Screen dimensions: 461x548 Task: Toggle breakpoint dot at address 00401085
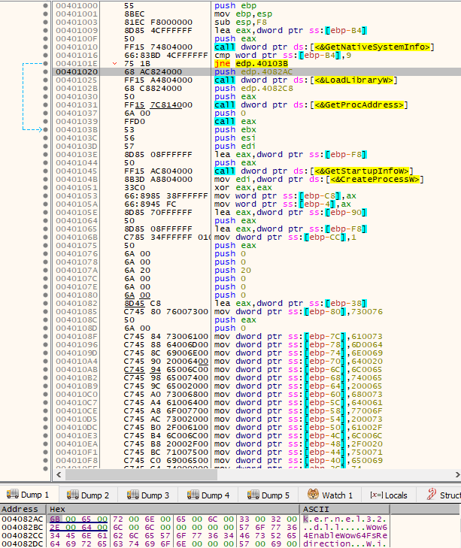pyautogui.click(x=45, y=311)
